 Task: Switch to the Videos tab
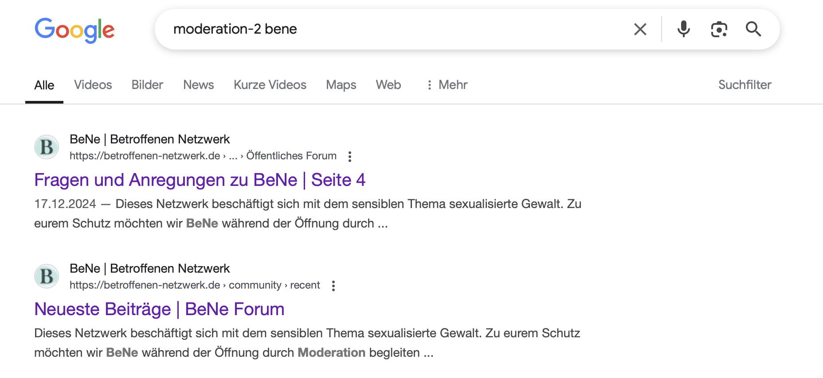(x=93, y=85)
